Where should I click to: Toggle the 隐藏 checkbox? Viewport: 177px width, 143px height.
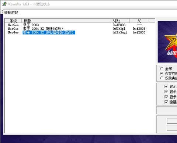pyautogui.click(x=166, y=102)
